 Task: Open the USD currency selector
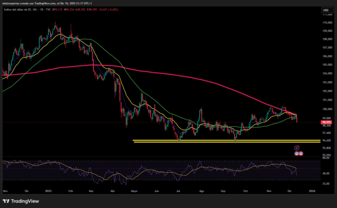(x=325, y=10)
